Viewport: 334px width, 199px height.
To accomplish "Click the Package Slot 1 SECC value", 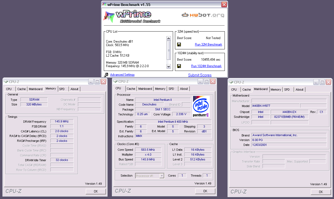I will coord(163,109).
